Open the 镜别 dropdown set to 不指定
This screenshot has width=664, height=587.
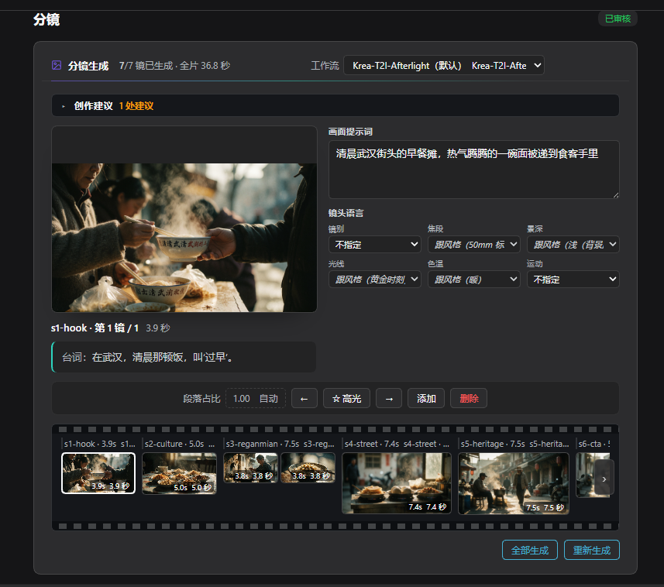point(375,244)
